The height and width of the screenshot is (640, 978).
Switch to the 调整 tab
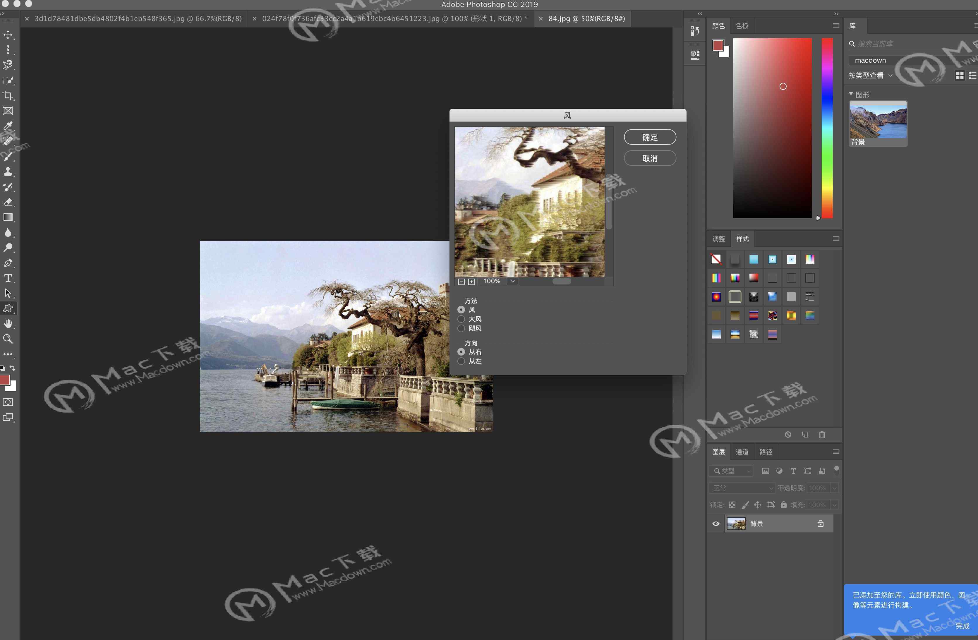click(719, 239)
